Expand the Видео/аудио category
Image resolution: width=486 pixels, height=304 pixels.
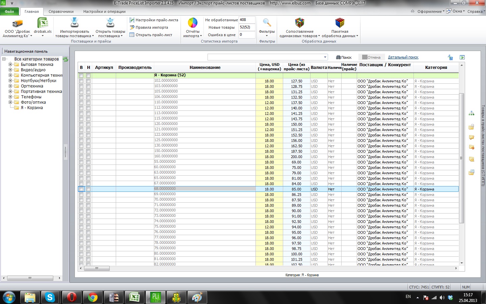[10, 70]
